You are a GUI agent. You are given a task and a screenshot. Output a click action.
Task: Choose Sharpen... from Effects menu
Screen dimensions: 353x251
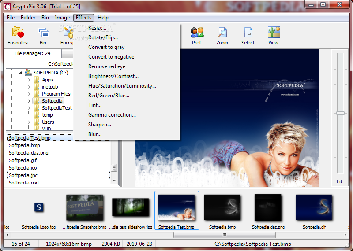pos(127,124)
